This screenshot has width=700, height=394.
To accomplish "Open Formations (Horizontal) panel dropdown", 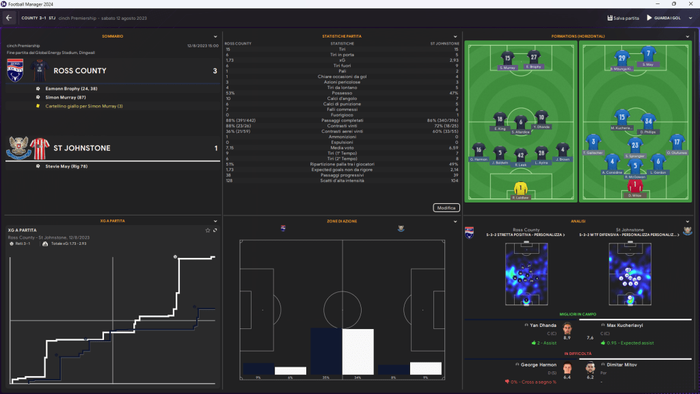I will 688,36.
